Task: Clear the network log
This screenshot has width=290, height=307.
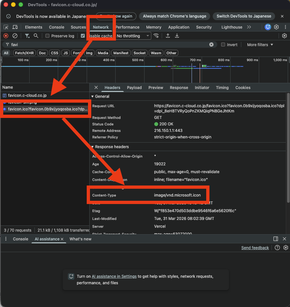Action: tap(15, 36)
